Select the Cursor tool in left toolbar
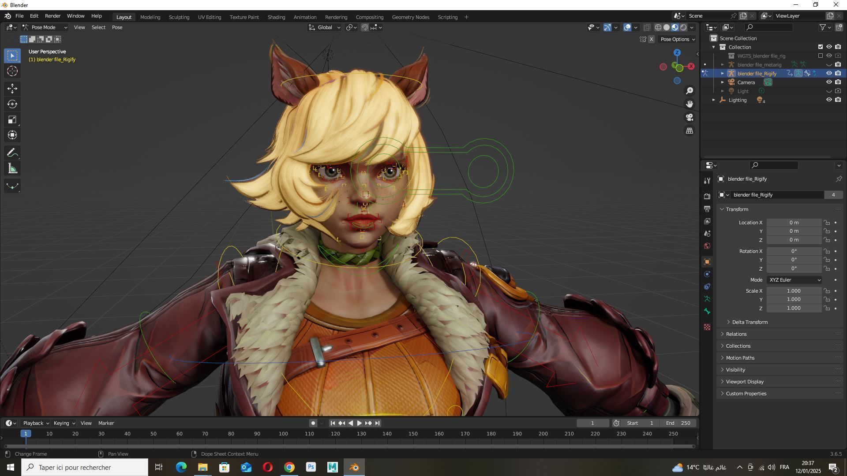The width and height of the screenshot is (847, 476). pyautogui.click(x=12, y=71)
